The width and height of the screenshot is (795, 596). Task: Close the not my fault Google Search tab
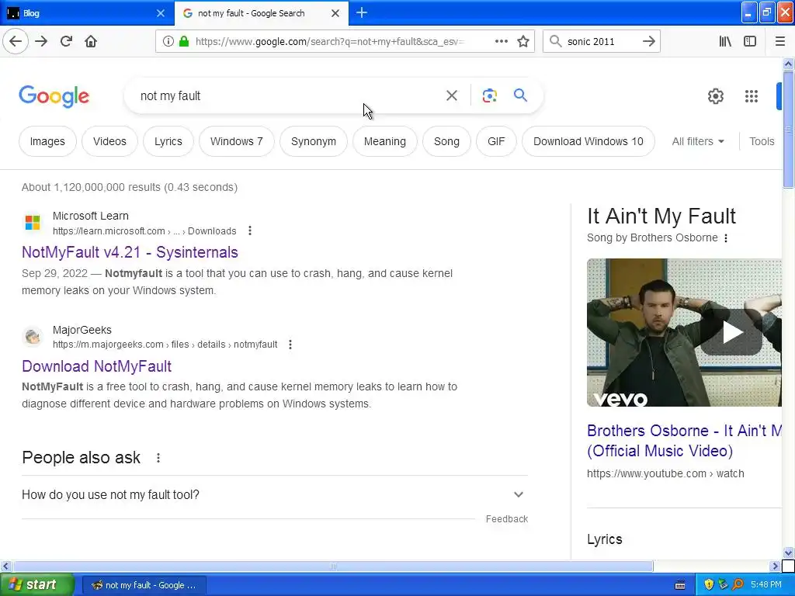335,13
